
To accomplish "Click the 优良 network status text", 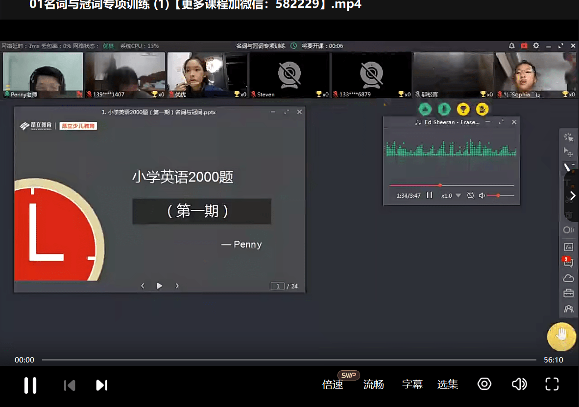I will 108,46.
